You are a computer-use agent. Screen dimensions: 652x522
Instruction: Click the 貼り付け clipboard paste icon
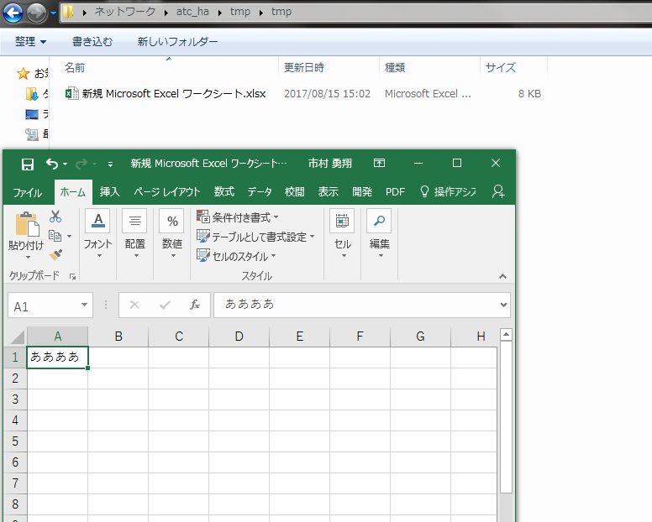click(x=27, y=224)
